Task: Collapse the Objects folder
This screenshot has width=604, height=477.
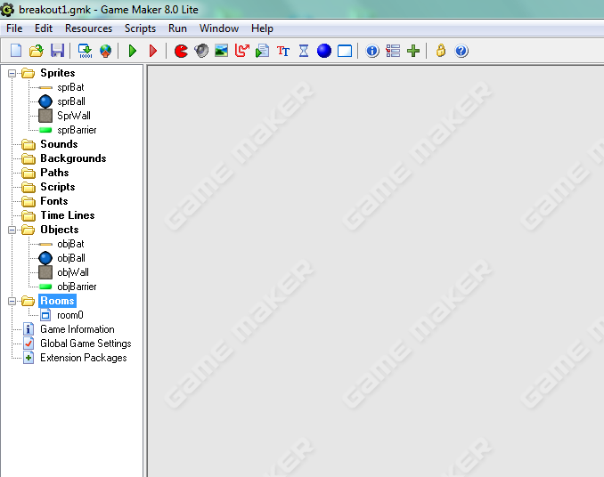Action: (12, 230)
